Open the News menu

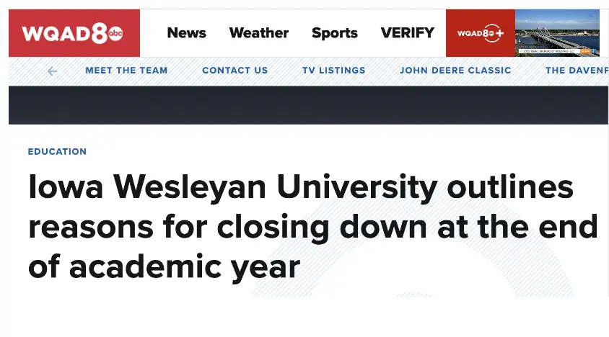pyautogui.click(x=186, y=33)
